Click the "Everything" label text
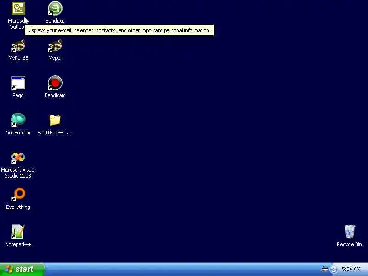Screen dimensions: 368x276 18,207
